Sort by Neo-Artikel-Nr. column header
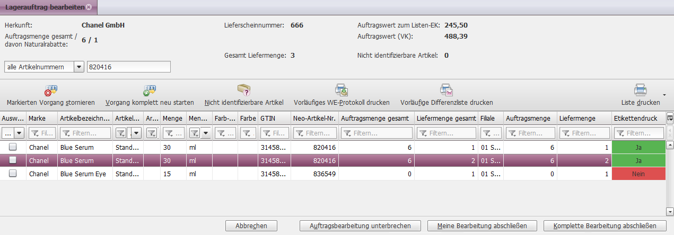674x235 pixels. (314, 118)
